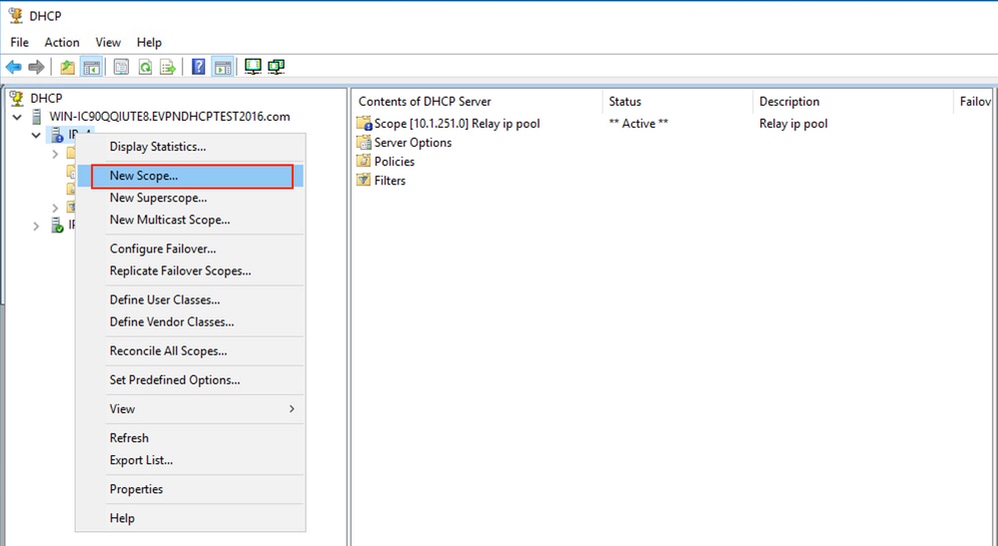Click the highlighted IPv4 node icon
This screenshot has width=998, height=546.
(57, 135)
